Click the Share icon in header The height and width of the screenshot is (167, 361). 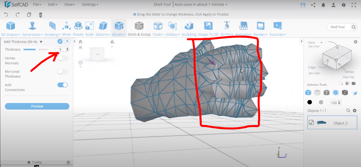[313, 5]
